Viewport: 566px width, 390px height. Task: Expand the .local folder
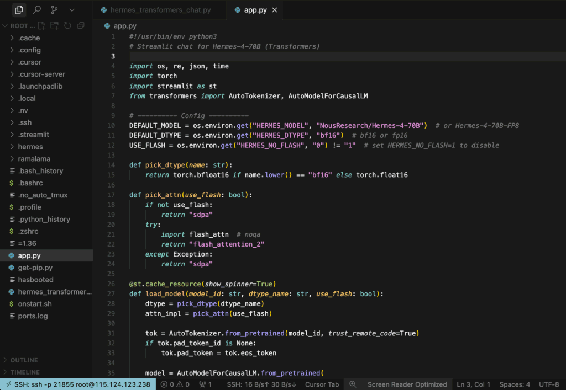46,98
